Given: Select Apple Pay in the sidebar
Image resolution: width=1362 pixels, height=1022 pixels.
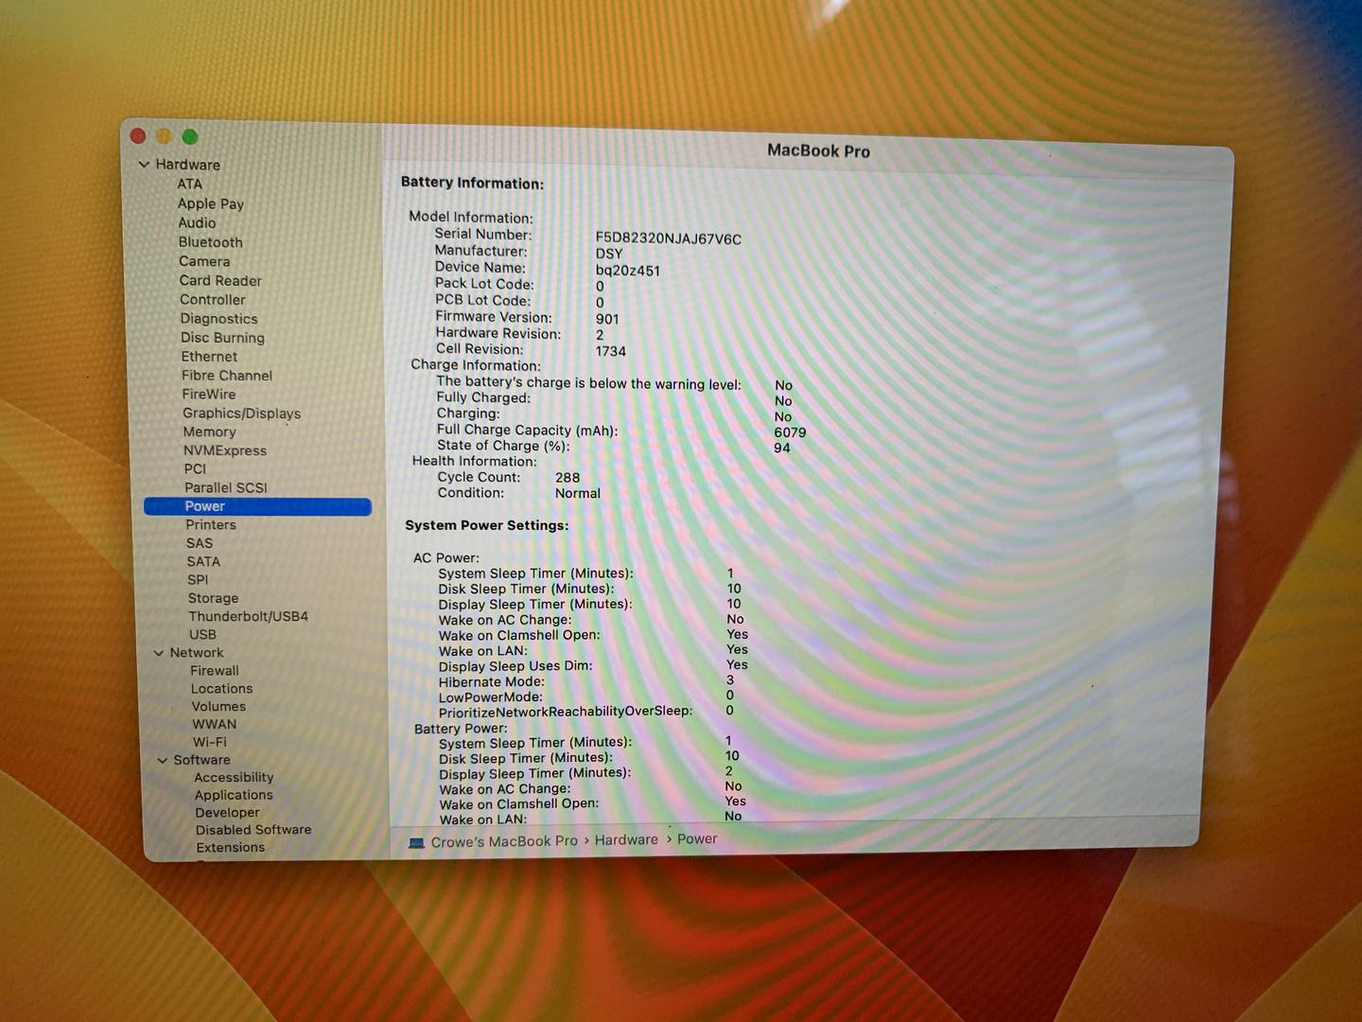Looking at the screenshot, I should (211, 203).
